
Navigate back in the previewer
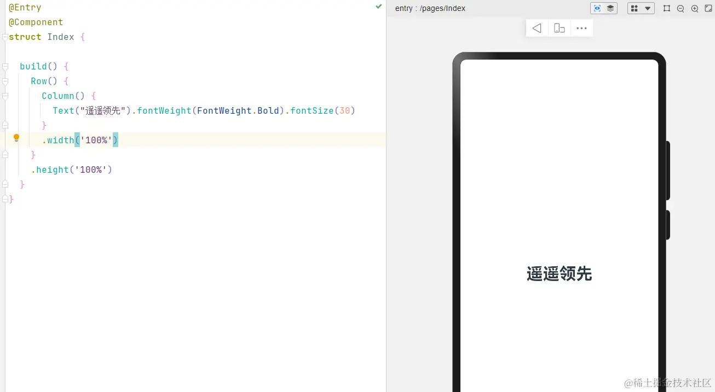click(537, 28)
